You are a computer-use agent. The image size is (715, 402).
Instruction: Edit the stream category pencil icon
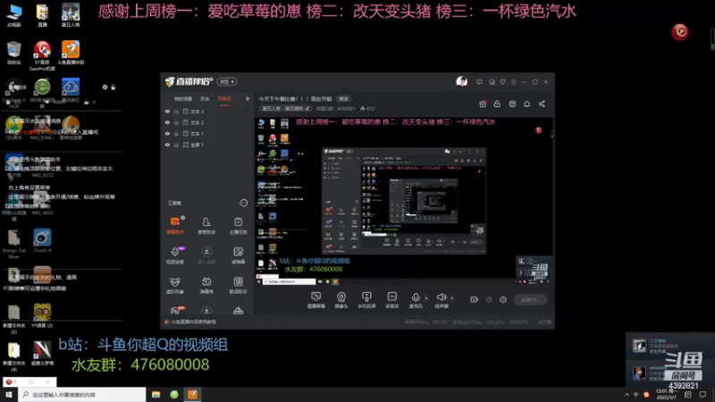click(x=307, y=108)
